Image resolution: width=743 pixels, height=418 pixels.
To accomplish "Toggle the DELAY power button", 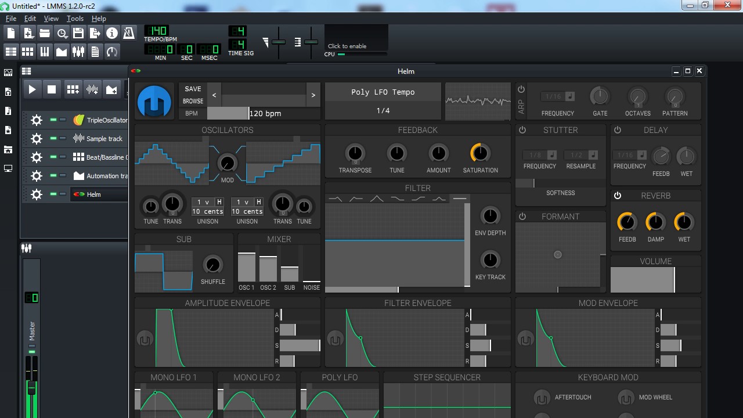I will tap(618, 130).
